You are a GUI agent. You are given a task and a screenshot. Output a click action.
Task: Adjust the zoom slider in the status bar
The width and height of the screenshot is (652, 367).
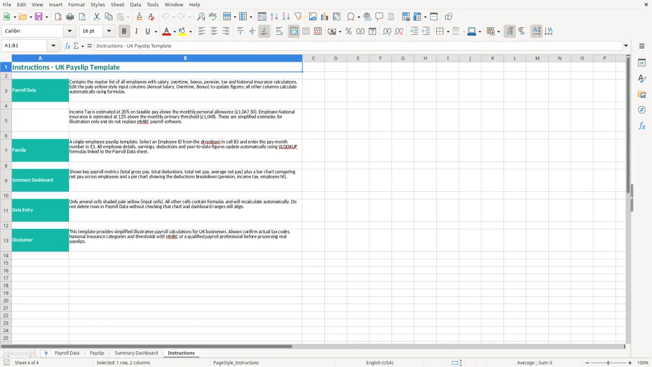coord(609,363)
